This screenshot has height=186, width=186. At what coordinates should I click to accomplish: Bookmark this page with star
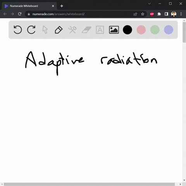(x=143, y=14)
